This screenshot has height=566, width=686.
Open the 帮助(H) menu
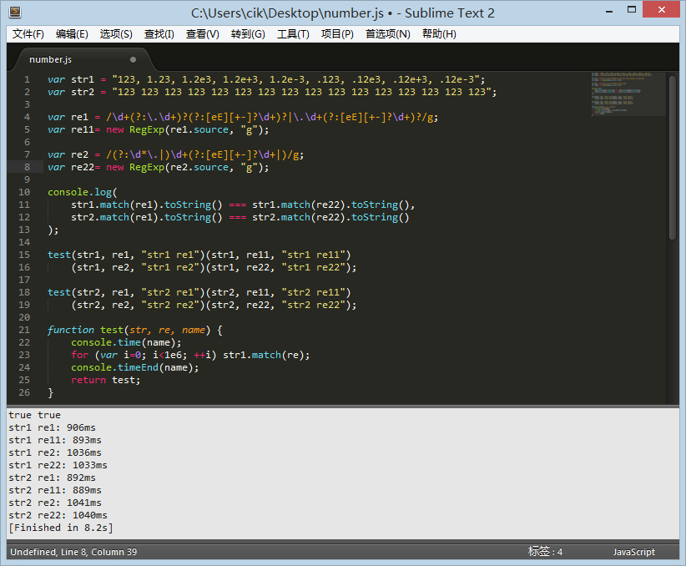[439, 34]
